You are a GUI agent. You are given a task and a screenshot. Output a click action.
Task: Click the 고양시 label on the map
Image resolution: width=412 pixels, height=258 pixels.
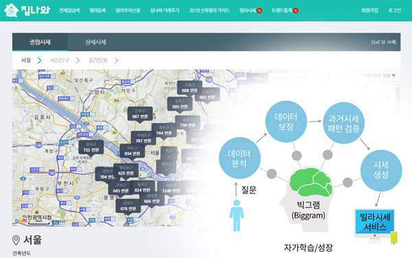(96, 92)
